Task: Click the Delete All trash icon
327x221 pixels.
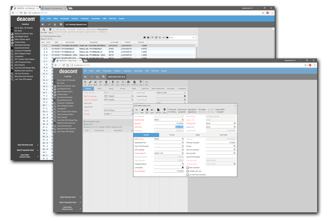Action: (x=106, y=82)
